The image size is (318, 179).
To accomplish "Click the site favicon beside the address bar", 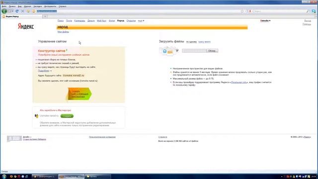I will (x=34, y=11).
